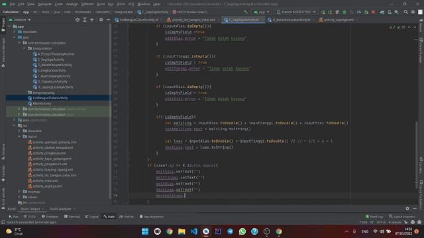Click the UTF-8 encoding in status bar
Screen dimensions: 424x238
click(x=381, y=222)
